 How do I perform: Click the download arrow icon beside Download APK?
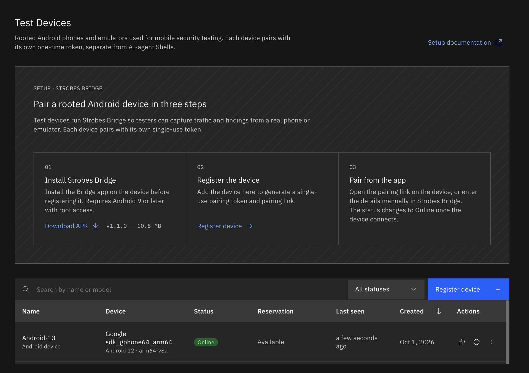coord(95,226)
